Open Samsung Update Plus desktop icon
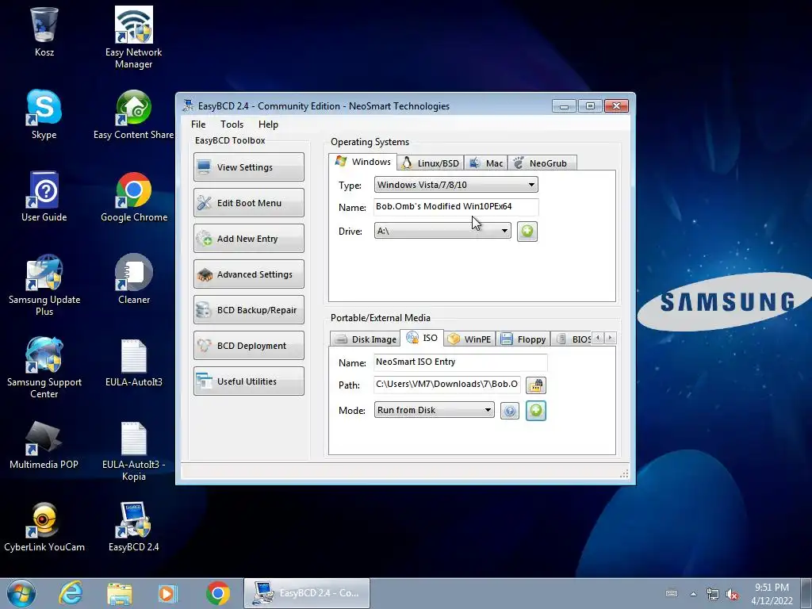 click(44, 285)
